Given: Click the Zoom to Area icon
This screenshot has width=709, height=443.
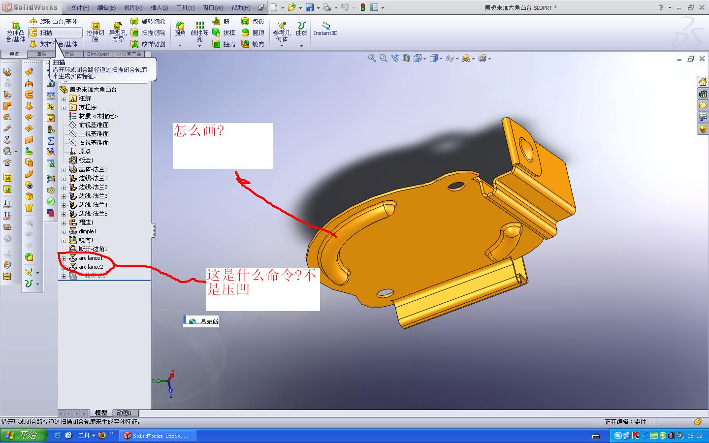Looking at the screenshot, I should (x=384, y=58).
